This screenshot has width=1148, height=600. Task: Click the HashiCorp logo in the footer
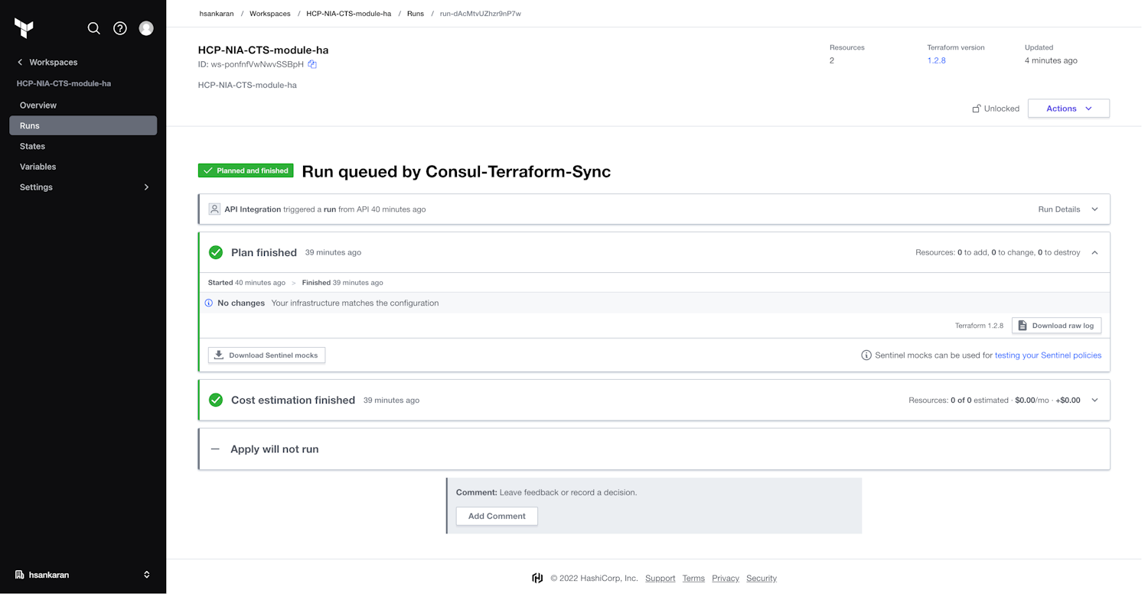tap(538, 578)
